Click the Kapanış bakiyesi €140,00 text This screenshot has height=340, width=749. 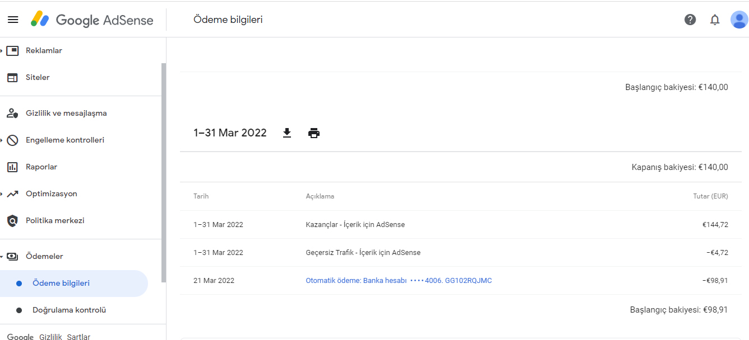click(x=680, y=167)
